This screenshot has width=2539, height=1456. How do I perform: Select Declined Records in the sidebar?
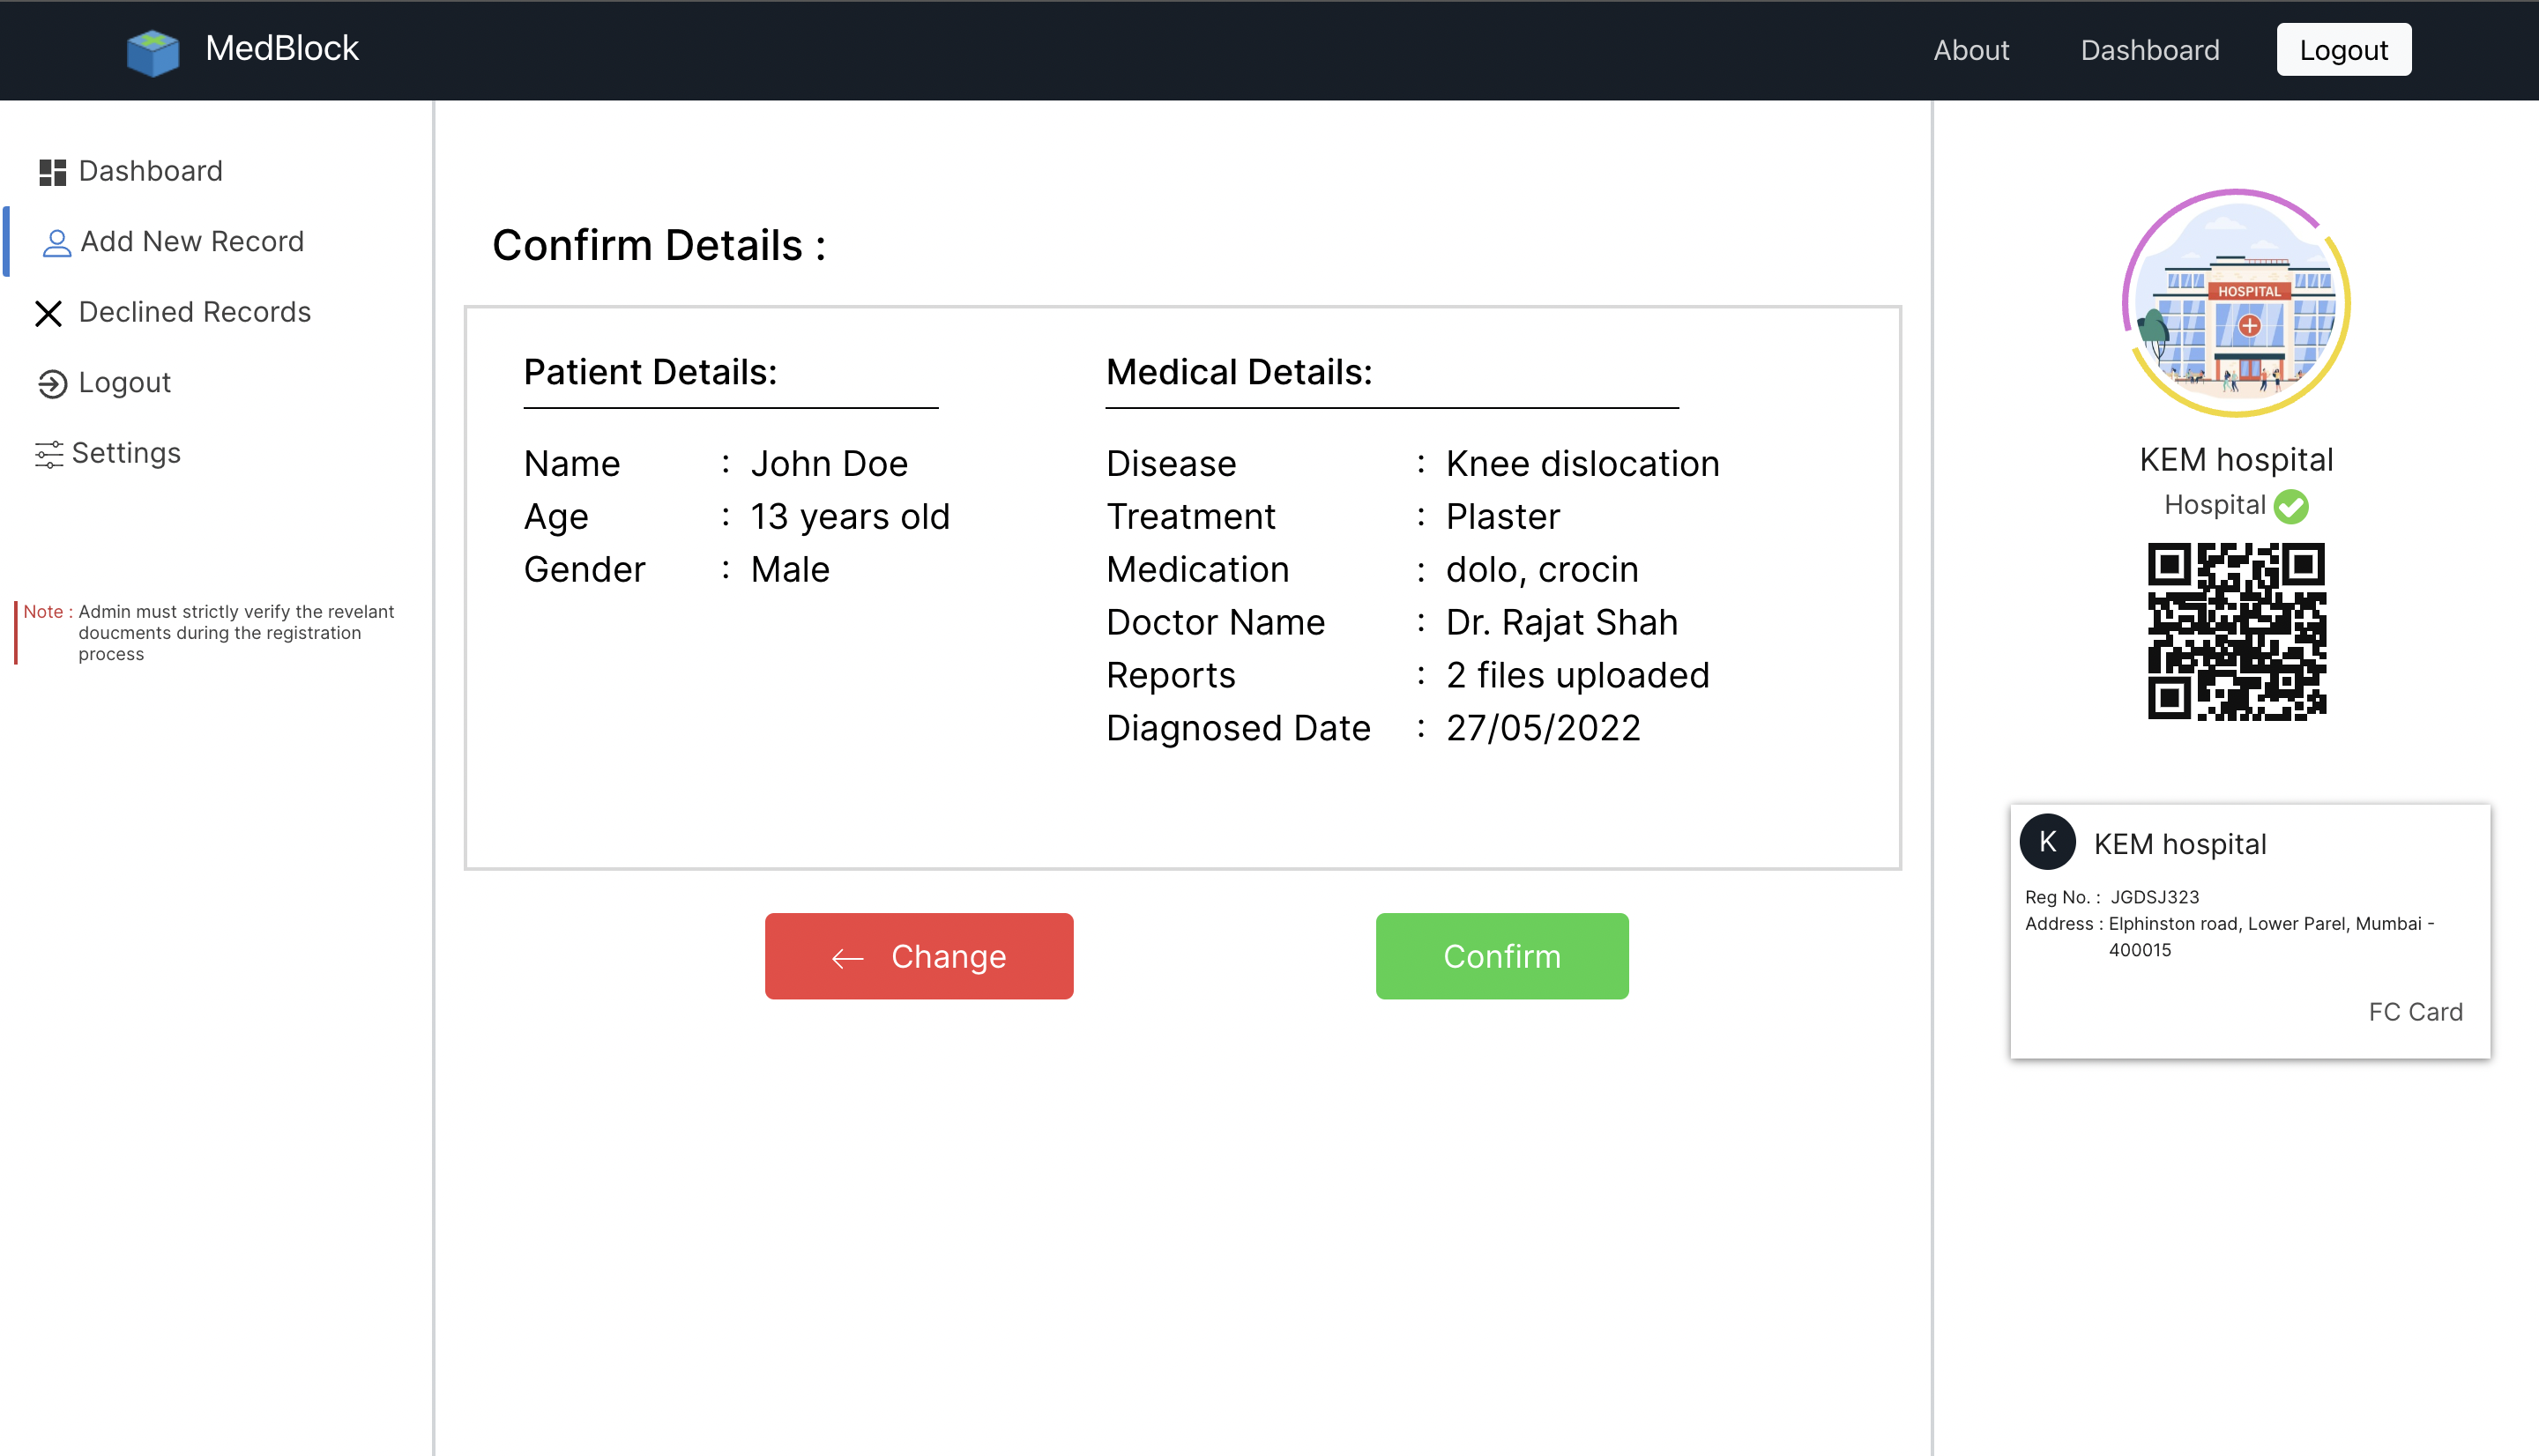click(x=194, y=312)
